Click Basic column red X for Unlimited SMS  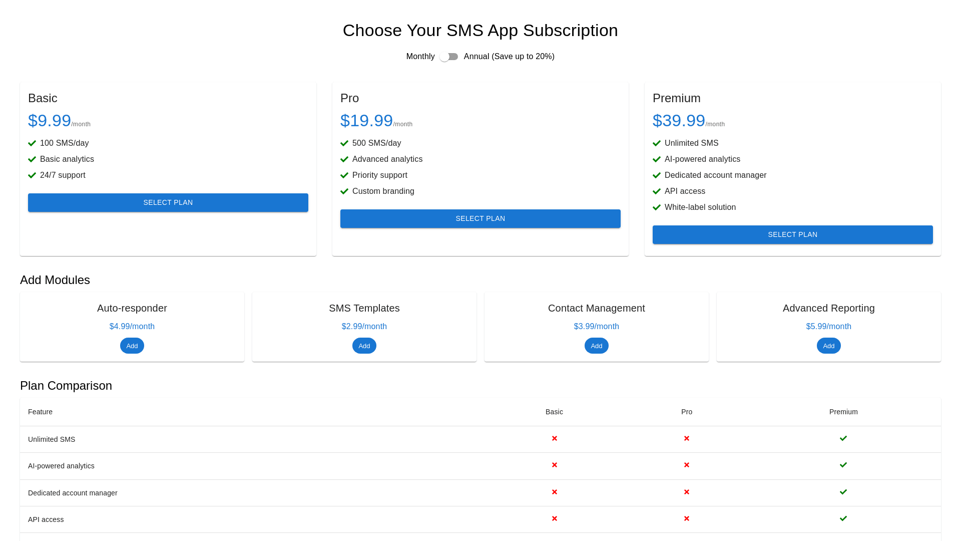554,438
